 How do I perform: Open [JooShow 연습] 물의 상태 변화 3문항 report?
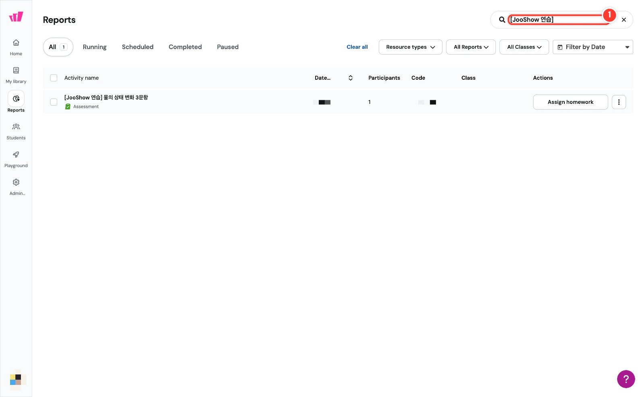click(106, 97)
